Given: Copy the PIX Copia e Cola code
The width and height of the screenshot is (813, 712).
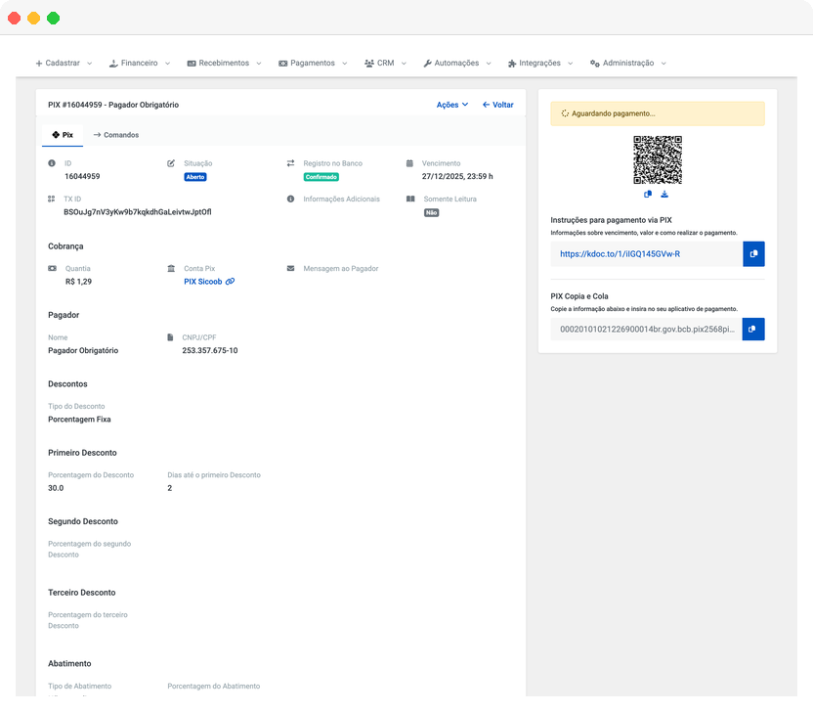Looking at the screenshot, I should pyautogui.click(x=752, y=330).
